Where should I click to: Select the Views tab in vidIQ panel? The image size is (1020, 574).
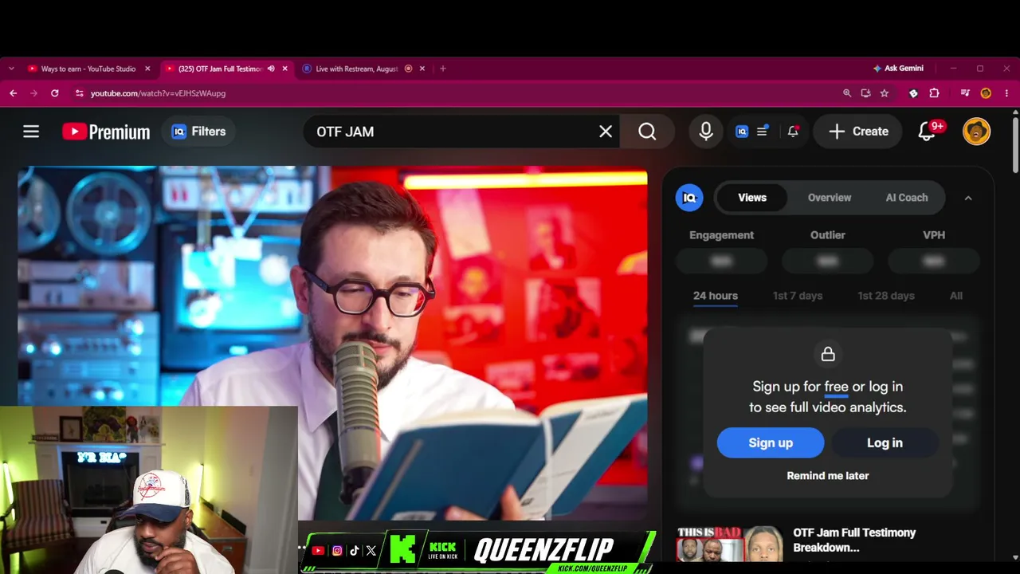[x=752, y=198]
